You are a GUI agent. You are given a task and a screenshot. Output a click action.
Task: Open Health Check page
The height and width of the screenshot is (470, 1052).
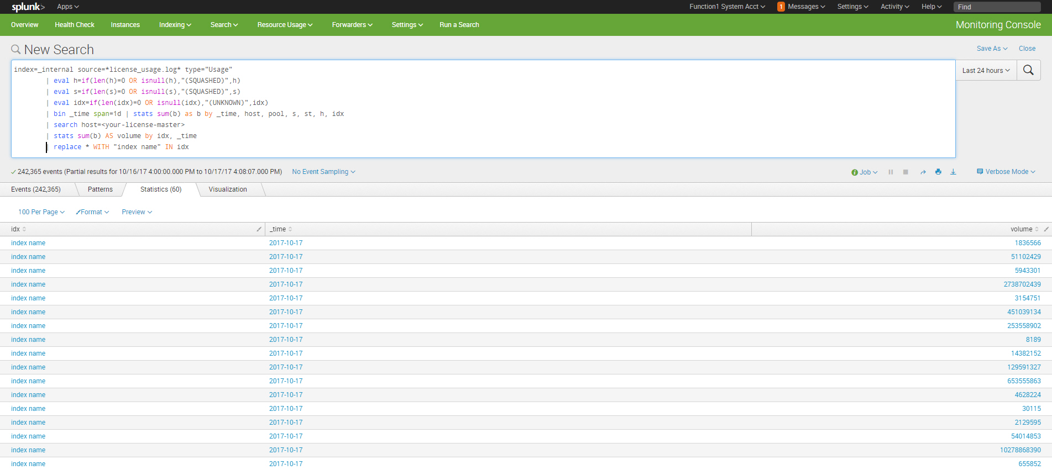click(x=75, y=25)
